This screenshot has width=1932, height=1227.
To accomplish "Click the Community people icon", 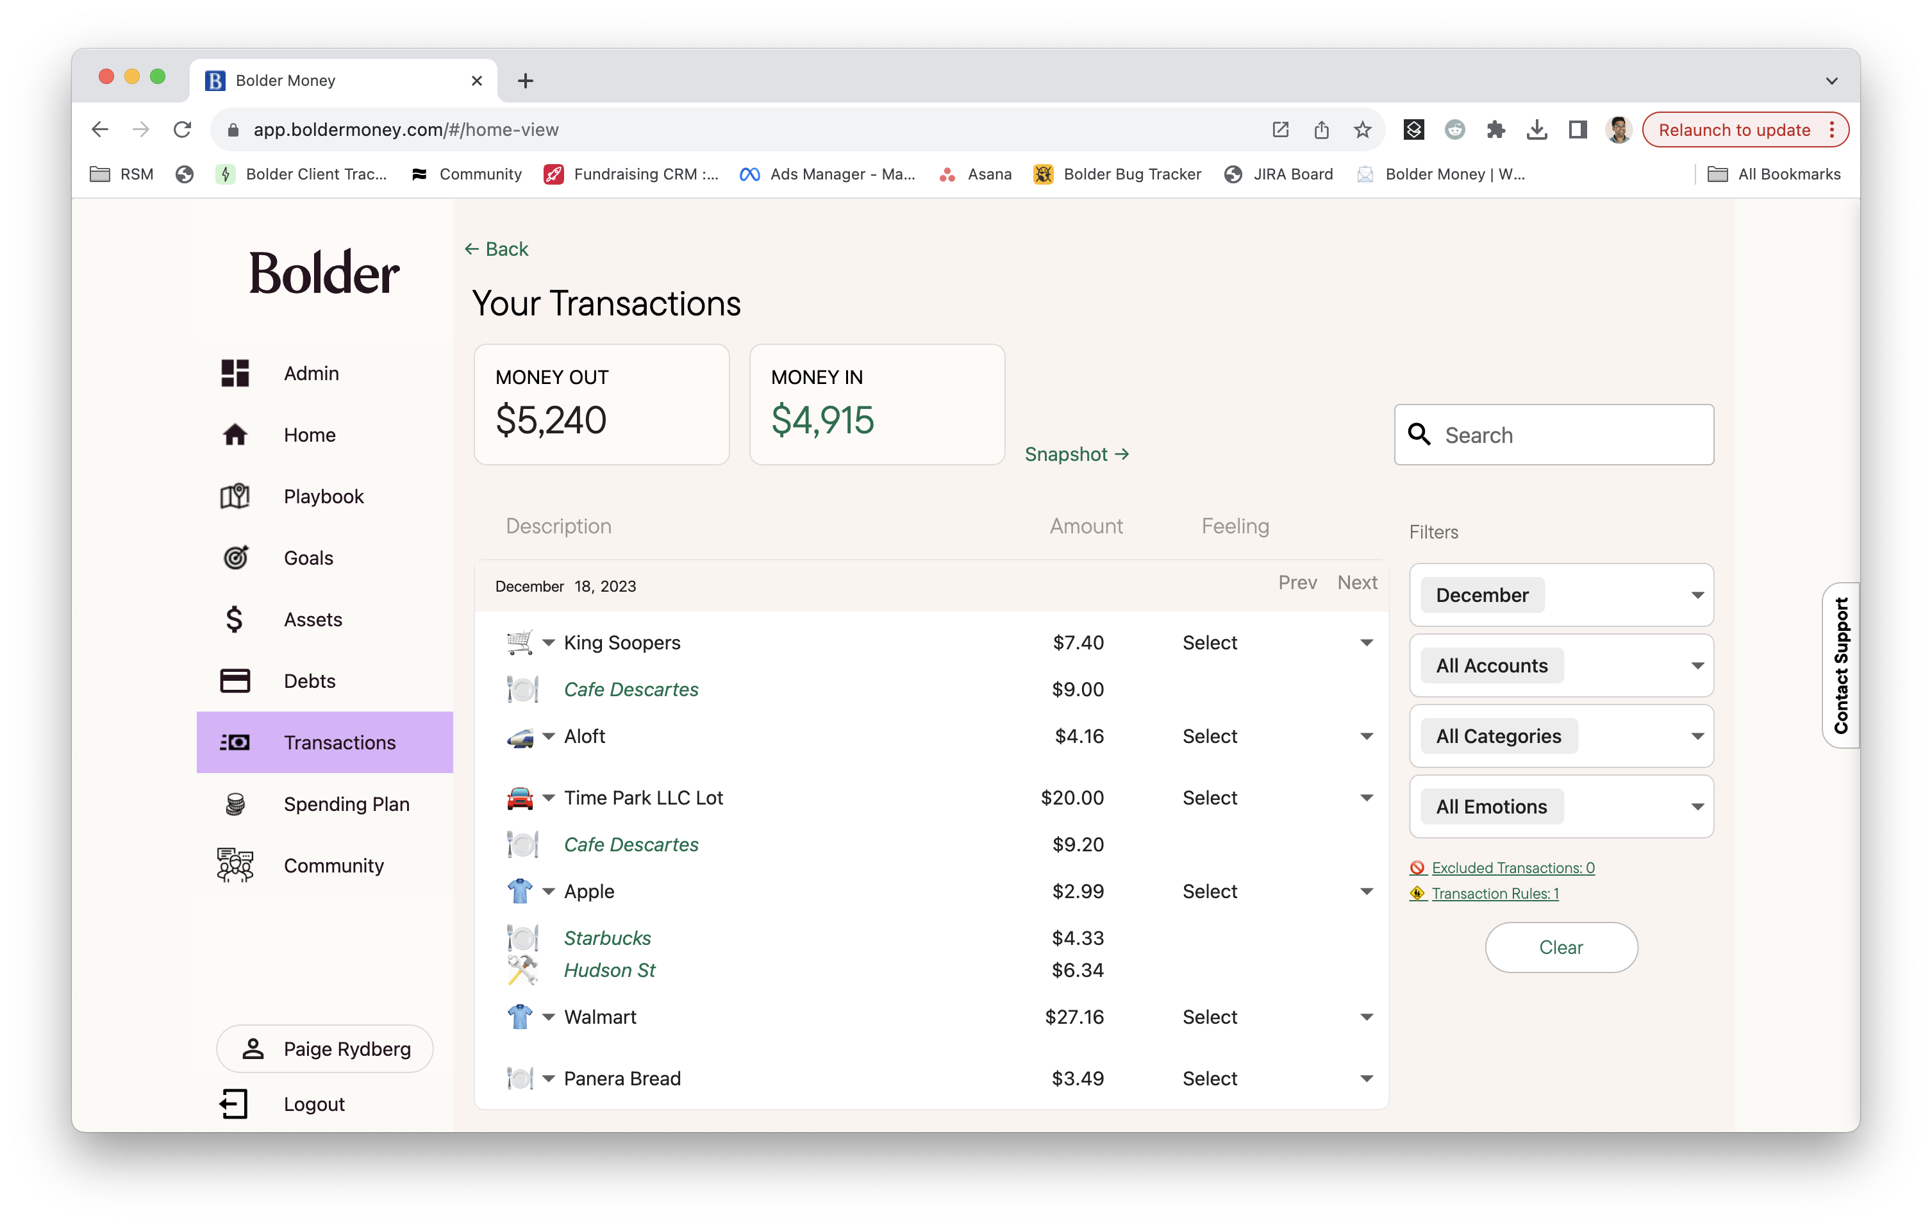I will tap(235, 865).
